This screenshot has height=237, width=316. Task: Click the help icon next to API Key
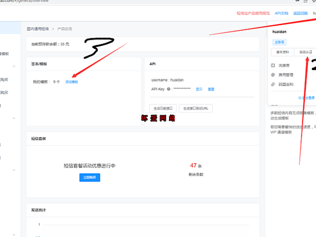tap(169, 89)
